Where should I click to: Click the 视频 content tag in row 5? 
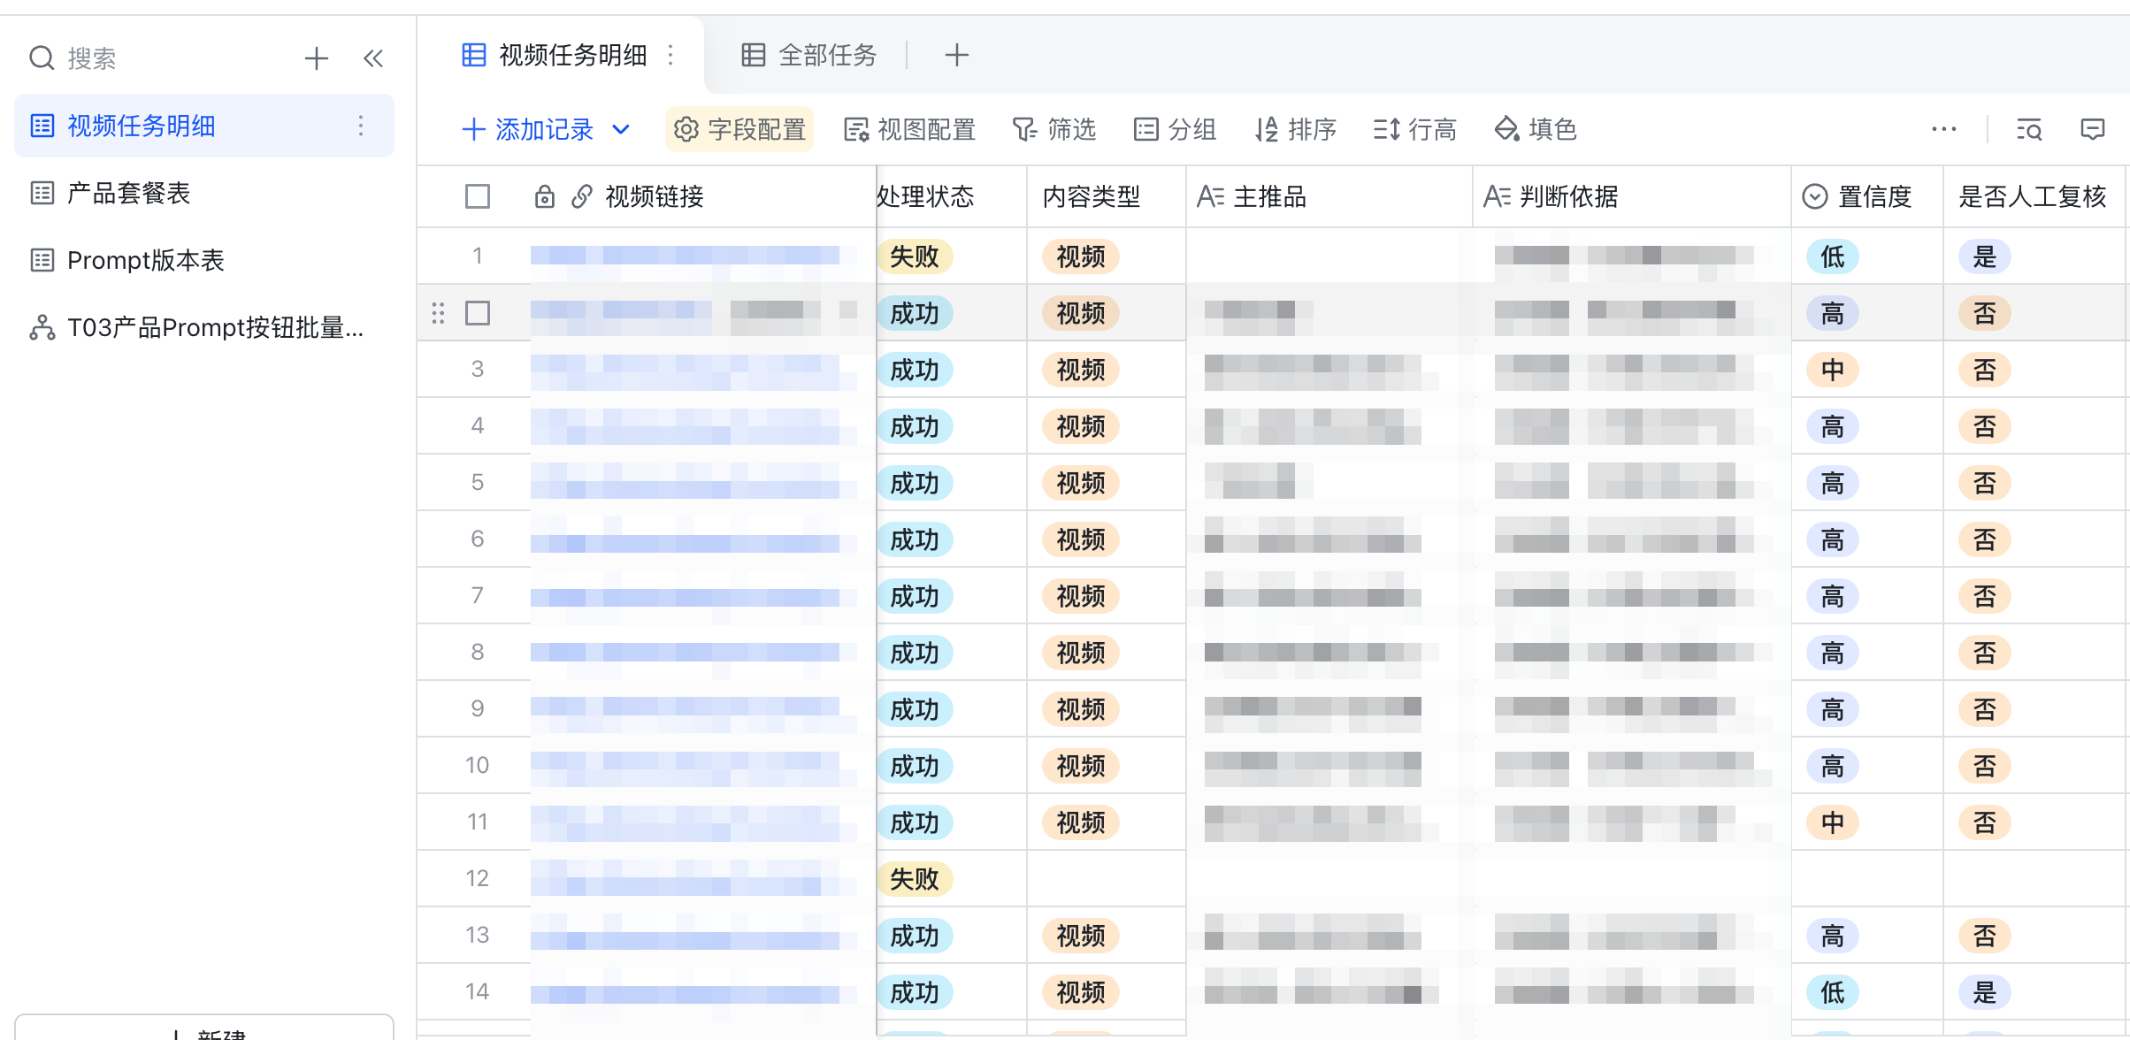point(1081,483)
